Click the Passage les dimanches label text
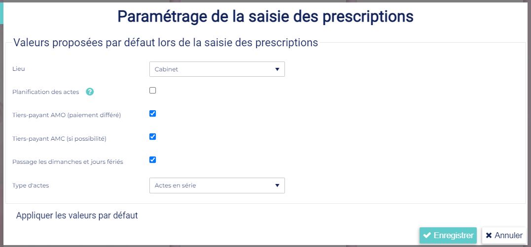This screenshot has width=531, height=247. pyautogui.click(x=68, y=162)
